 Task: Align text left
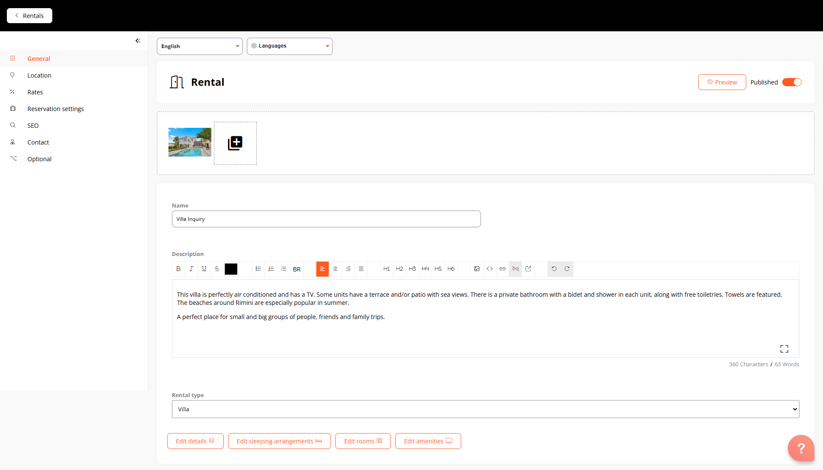click(x=322, y=269)
